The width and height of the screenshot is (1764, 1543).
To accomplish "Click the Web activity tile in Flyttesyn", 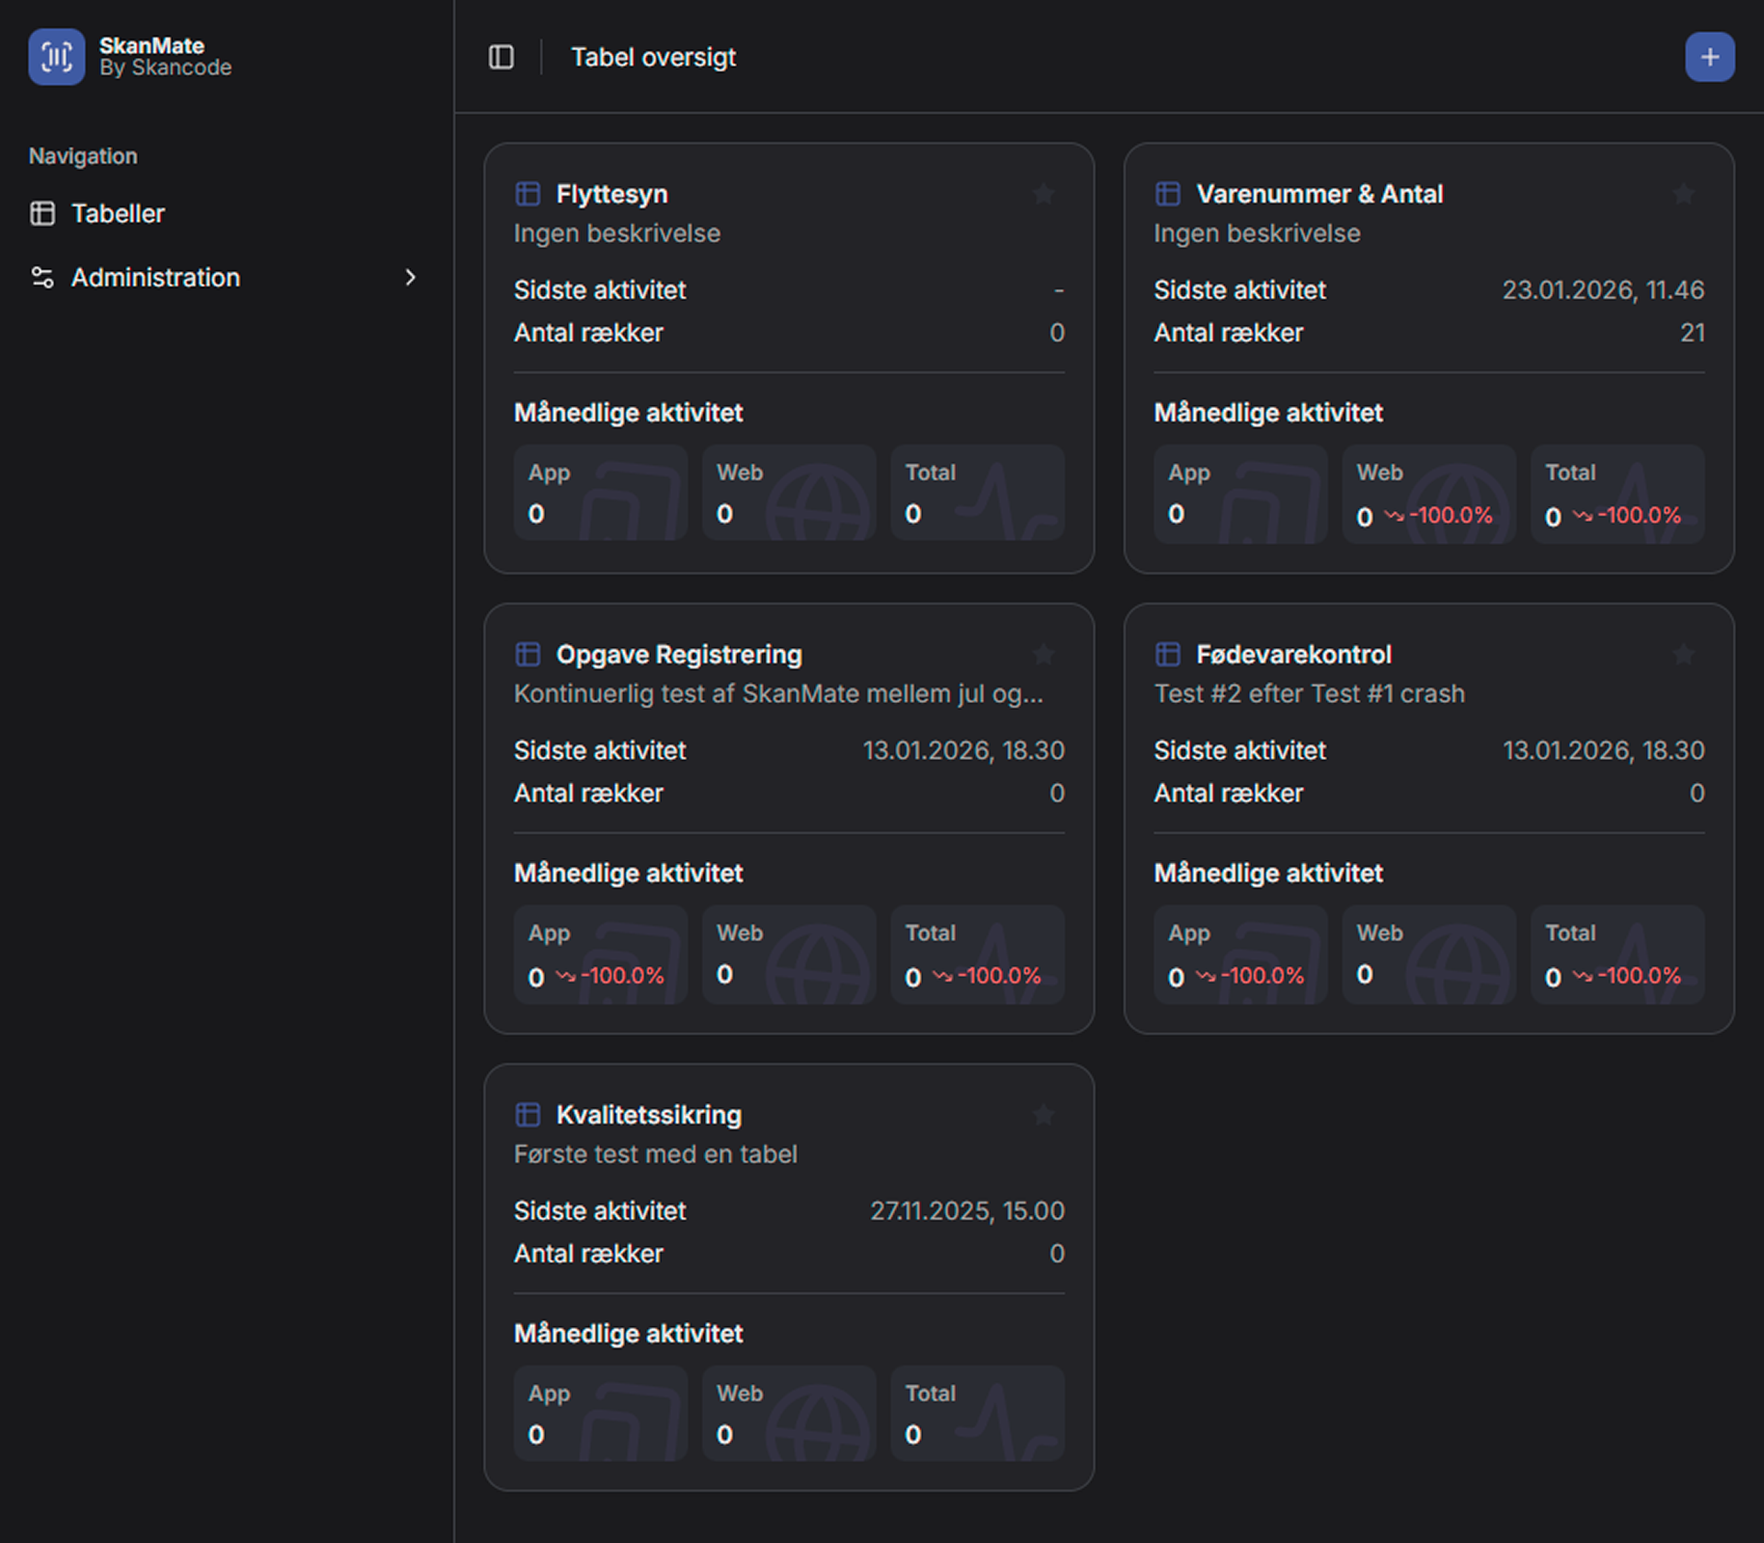I will (788, 493).
